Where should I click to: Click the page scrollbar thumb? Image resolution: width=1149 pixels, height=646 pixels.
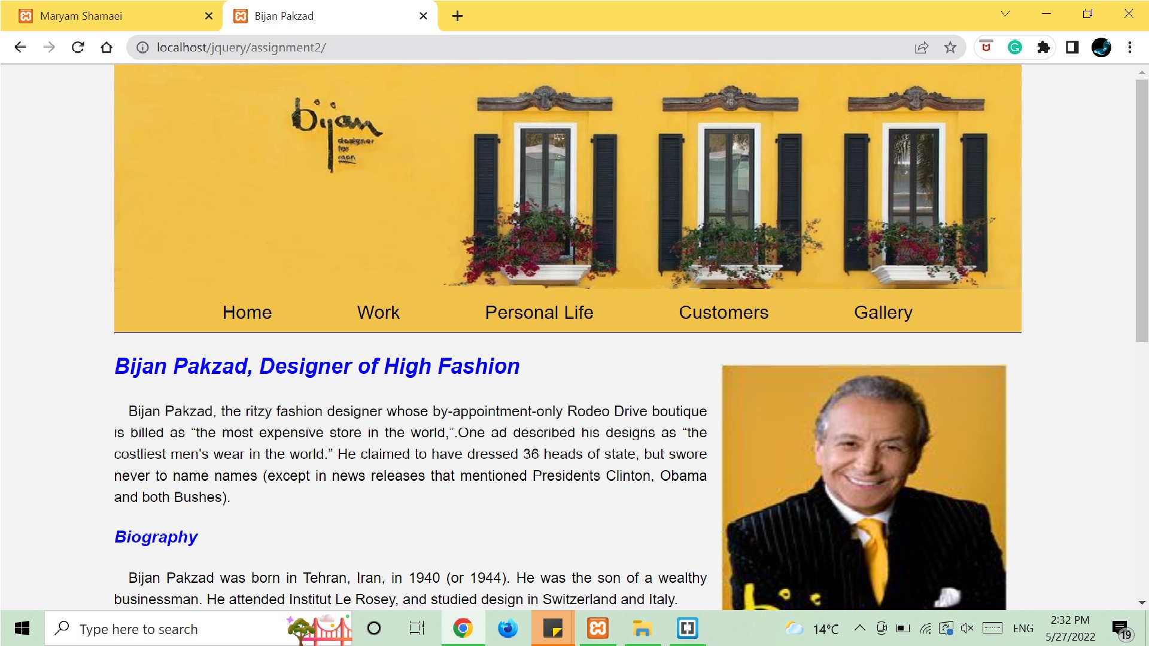pos(1142,211)
